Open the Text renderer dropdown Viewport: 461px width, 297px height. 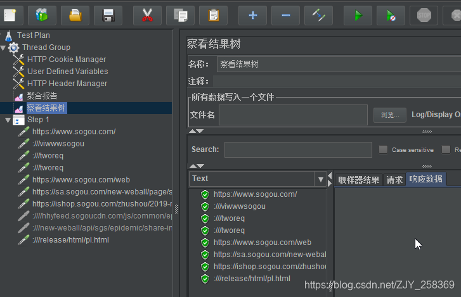(320, 179)
